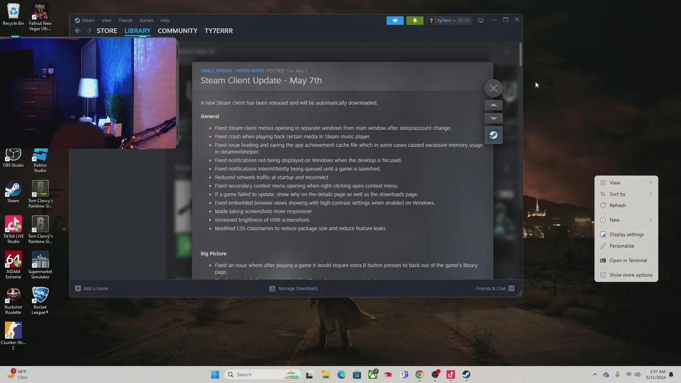The width and height of the screenshot is (681, 383).
Task: Click the SMALL UPDATE / PATCH NOTES link
Action: click(232, 71)
